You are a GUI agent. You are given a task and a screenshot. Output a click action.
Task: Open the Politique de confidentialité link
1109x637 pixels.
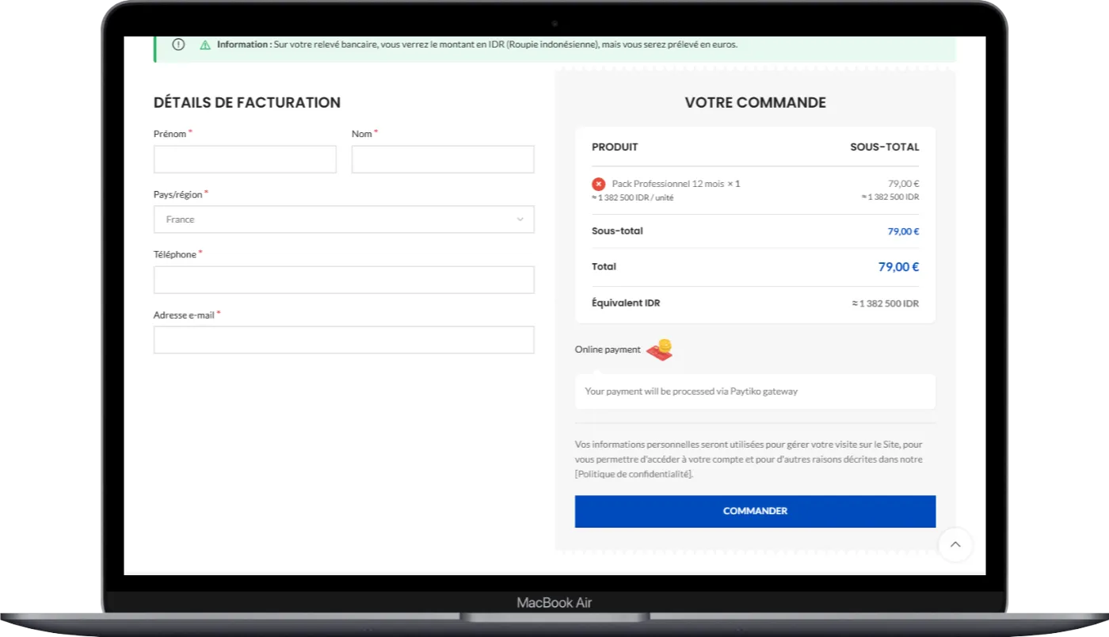pyautogui.click(x=634, y=474)
